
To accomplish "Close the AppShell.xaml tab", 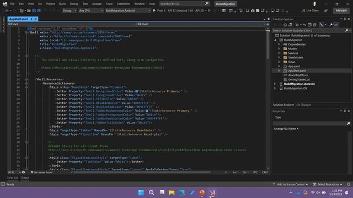I will click(x=35, y=19).
